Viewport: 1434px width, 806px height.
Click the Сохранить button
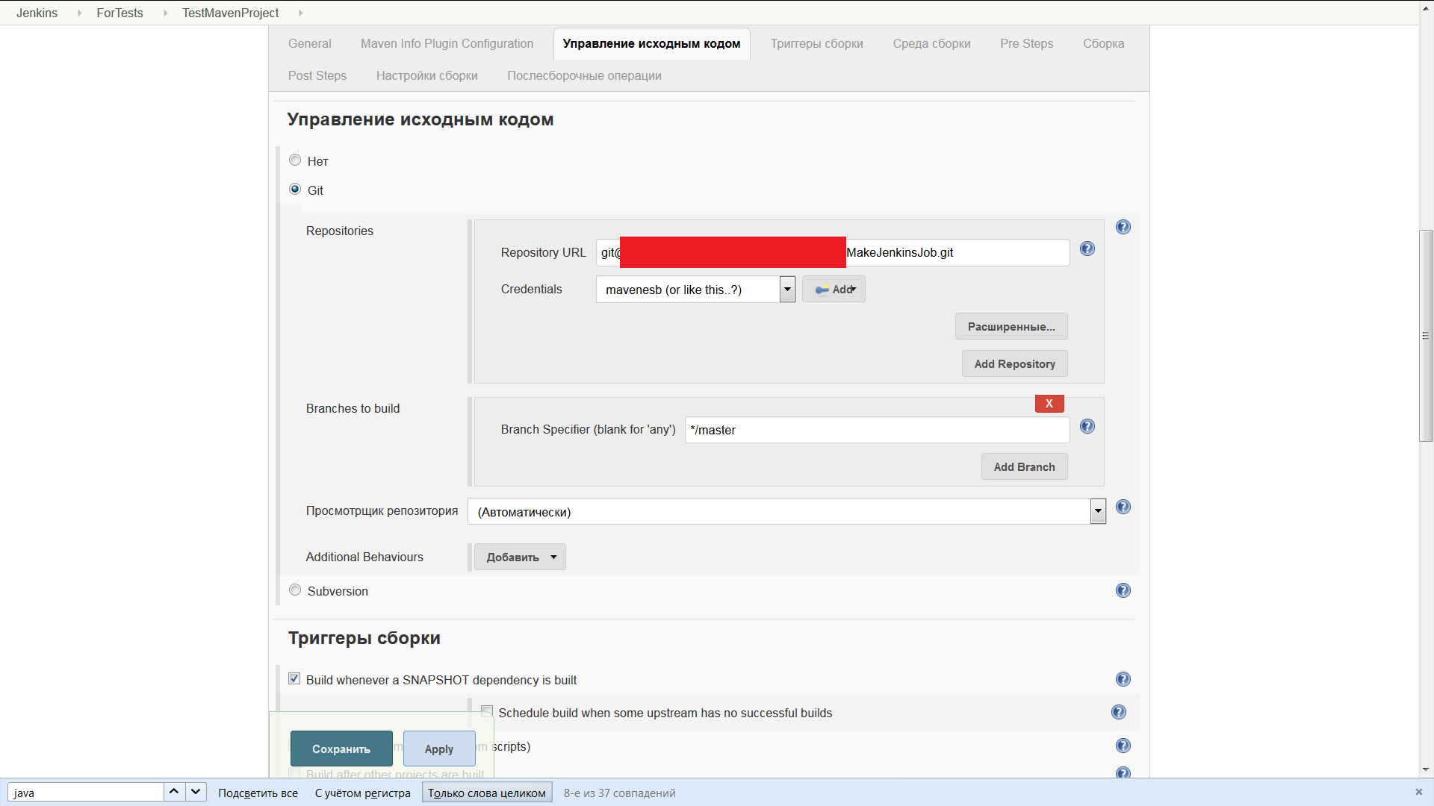341,749
